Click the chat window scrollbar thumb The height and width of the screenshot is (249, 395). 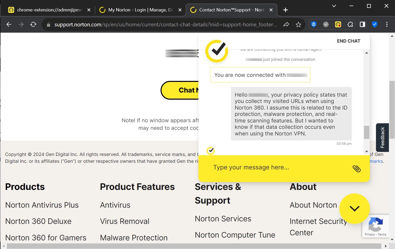click(367, 132)
